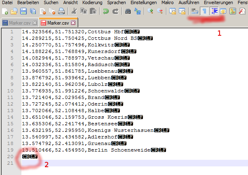This screenshot has height=175, width=248.
Task: Open the function list panel icon
Action: click(242, 12)
